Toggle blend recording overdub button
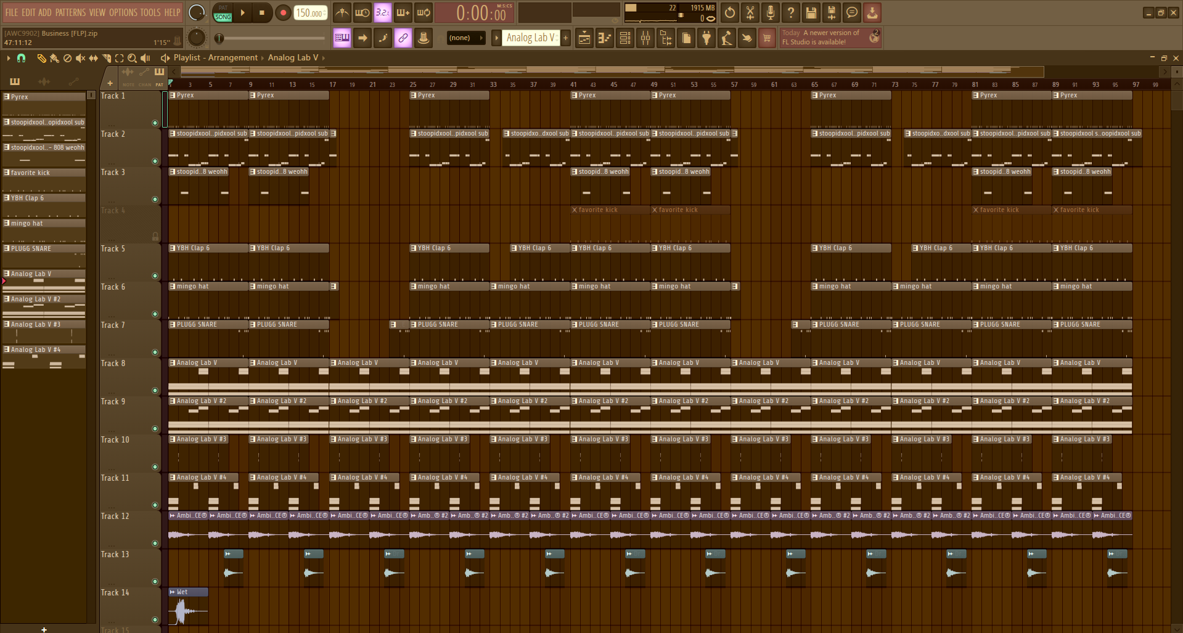This screenshot has width=1183, height=633. (403, 12)
